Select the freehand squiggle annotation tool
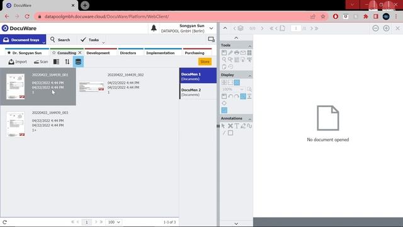Screen dimensions: 403x227 click(x=249, y=126)
